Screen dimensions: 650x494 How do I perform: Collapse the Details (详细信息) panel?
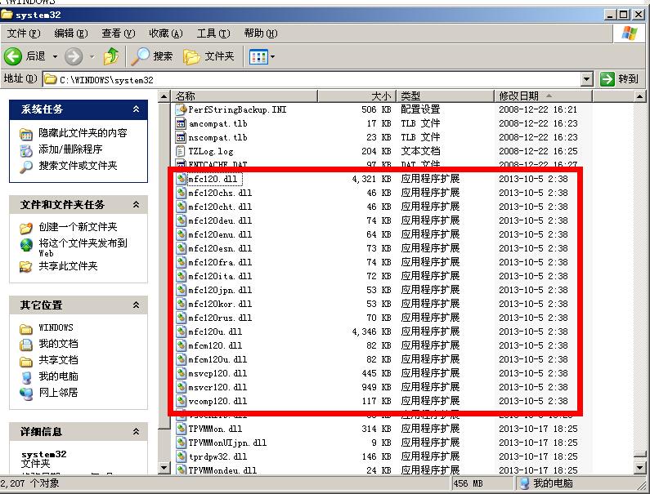[x=136, y=432]
